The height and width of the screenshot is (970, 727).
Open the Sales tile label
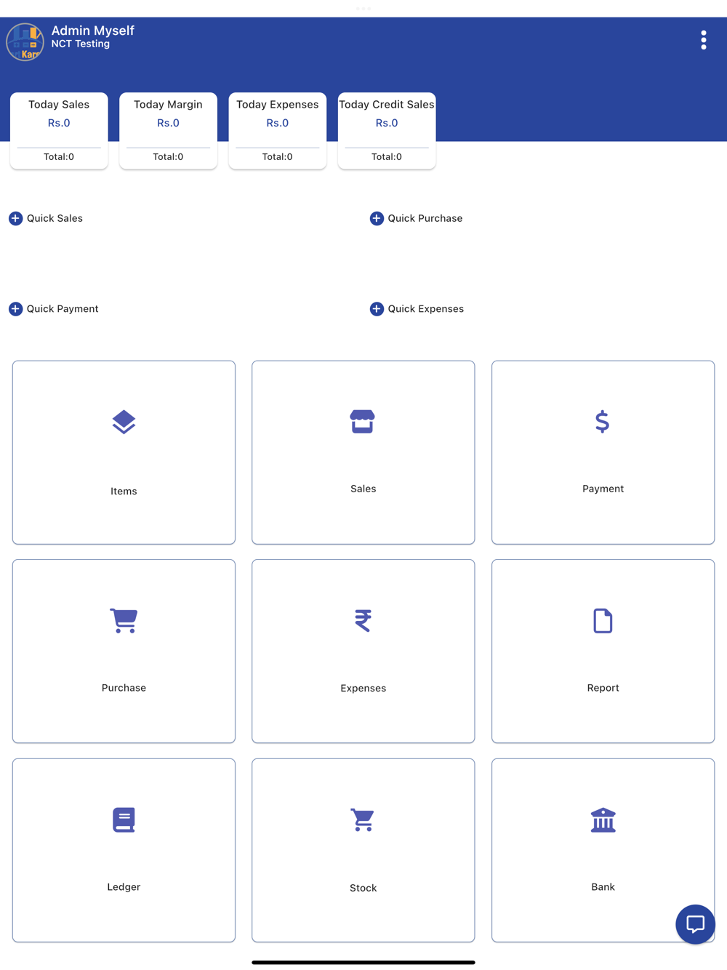tap(363, 489)
